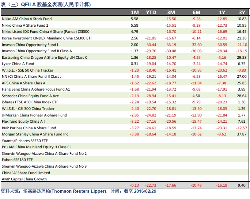Click the 3Y column header
250x199 pixels.
pos(242,12)
